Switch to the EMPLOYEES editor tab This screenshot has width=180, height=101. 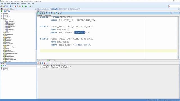pyautogui.click(x=63, y=9)
